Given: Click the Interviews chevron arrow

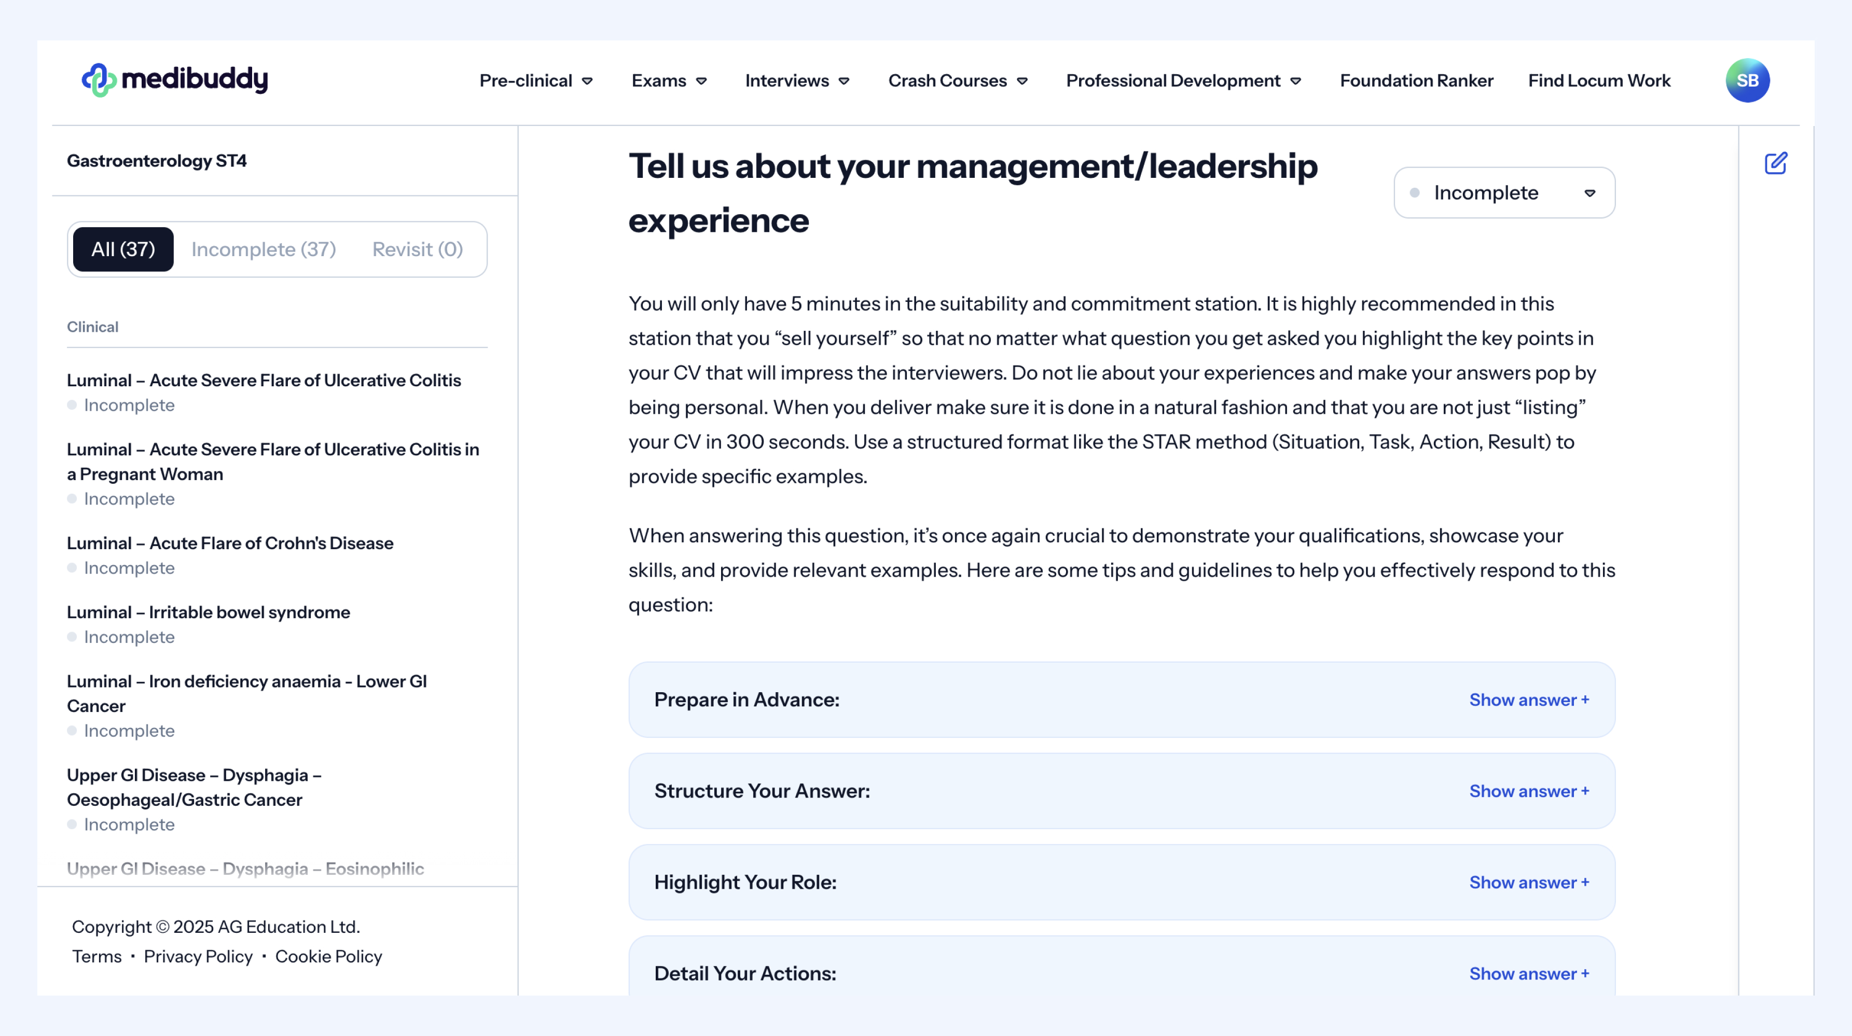Looking at the screenshot, I should pos(845,81).
